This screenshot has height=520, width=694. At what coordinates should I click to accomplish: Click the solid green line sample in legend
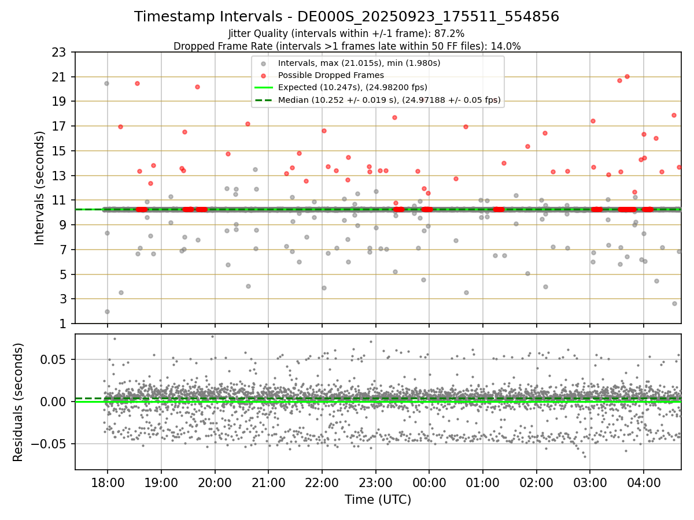(263, 88)
